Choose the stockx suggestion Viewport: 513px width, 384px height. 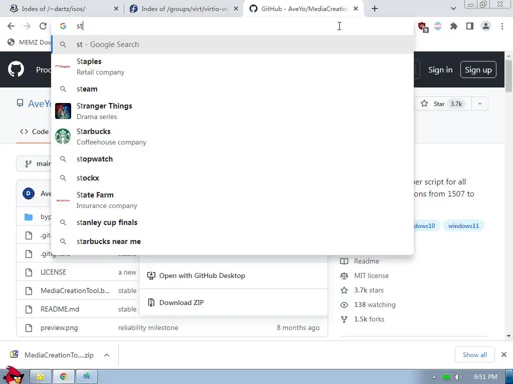(232, 178)
